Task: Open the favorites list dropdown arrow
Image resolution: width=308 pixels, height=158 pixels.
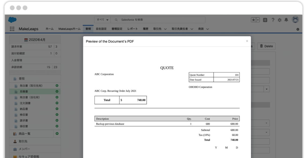Action: coord(258,20)
